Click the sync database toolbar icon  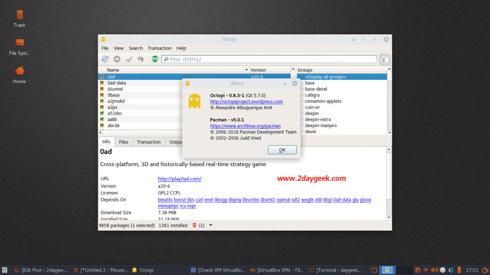(x=105, y=59)
